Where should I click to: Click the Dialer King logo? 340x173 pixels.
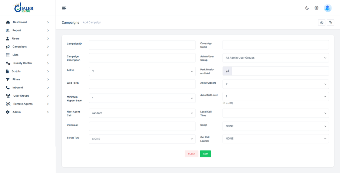click(24, 7)
